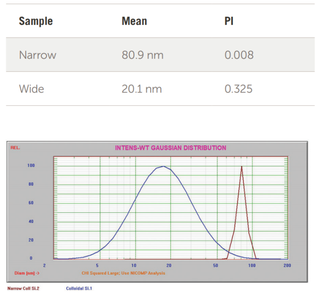Select the 0.325 PI value
This screenshot has width=321, height=296.
239,89
